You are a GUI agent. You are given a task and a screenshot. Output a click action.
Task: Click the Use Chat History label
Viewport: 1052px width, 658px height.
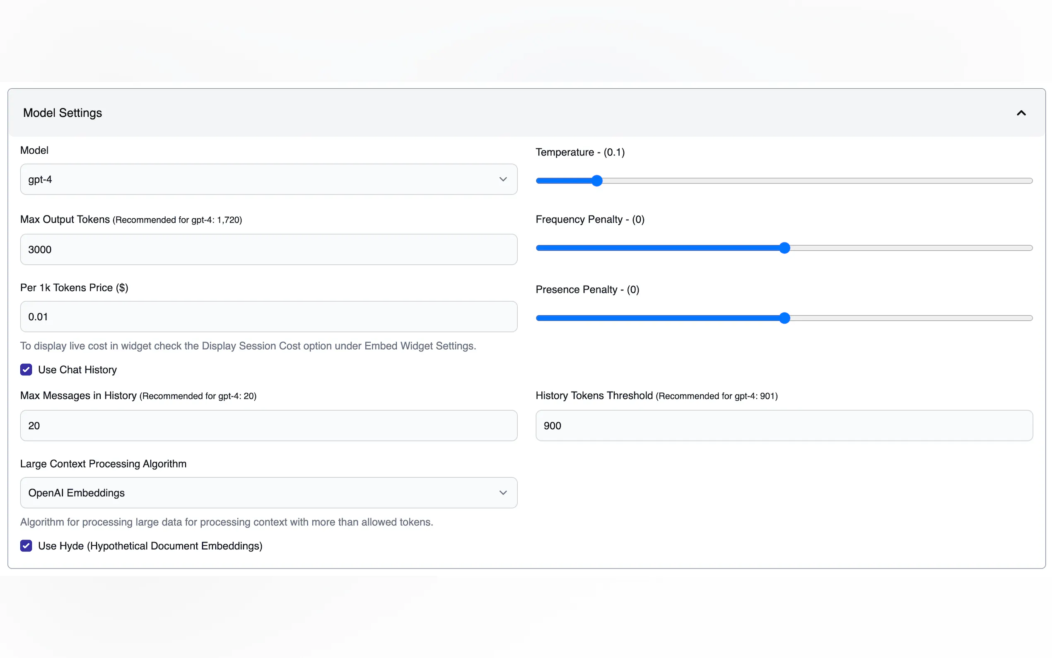tap(77, 370)
